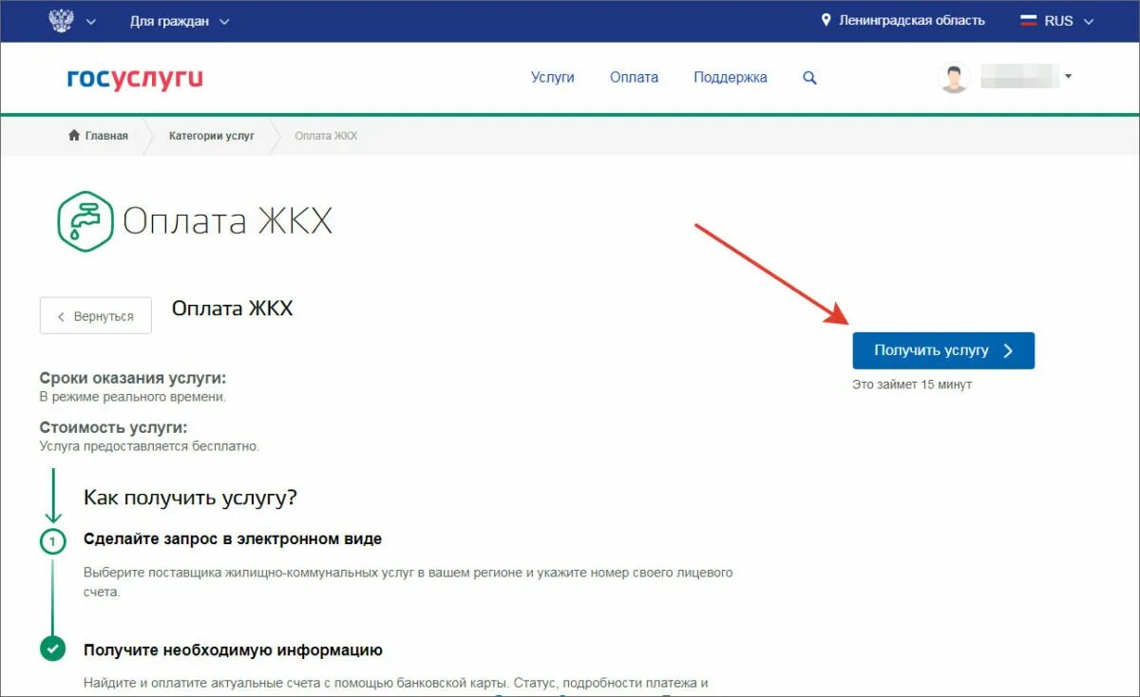Image resolution: width=1140 pixels, height=697 pixels.
Task: Click the step 1 circle marker
Action: [x=52, y=542]
